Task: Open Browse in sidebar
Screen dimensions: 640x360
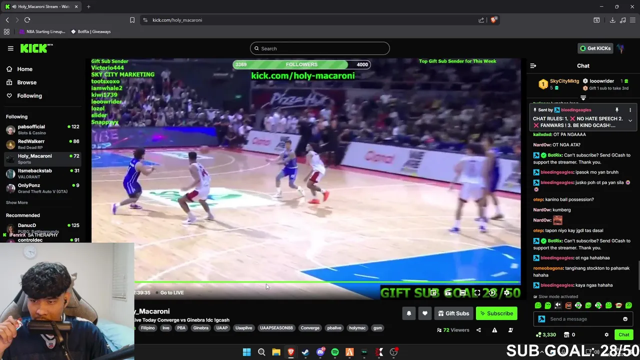Action: tap(21, 82)
